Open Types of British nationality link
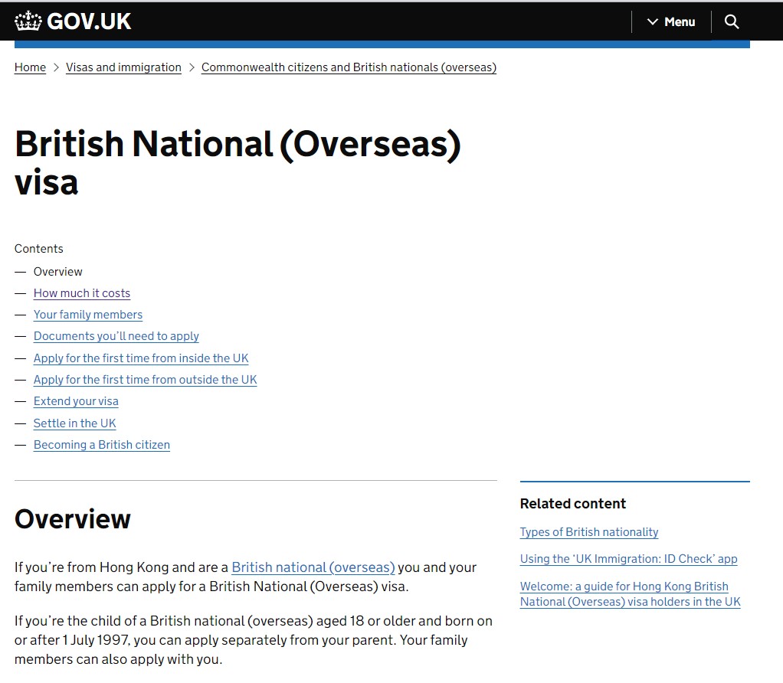The image size is (783, 683). 589,532
